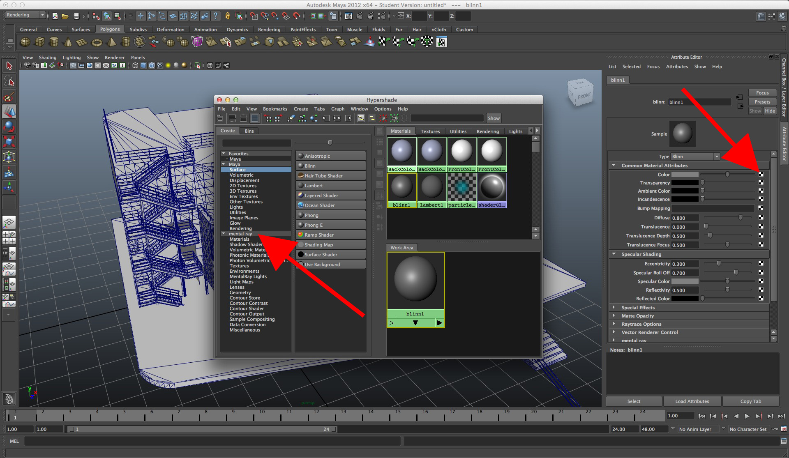
Task: Open the Dynamics shelf tab
Action: point(237,30)
